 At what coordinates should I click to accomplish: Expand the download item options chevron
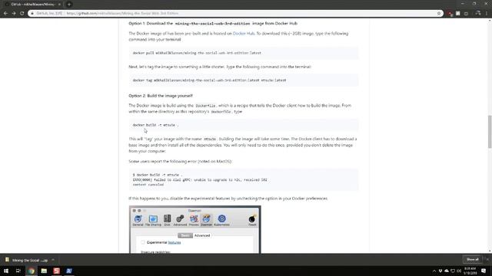(x=53, y=260)
